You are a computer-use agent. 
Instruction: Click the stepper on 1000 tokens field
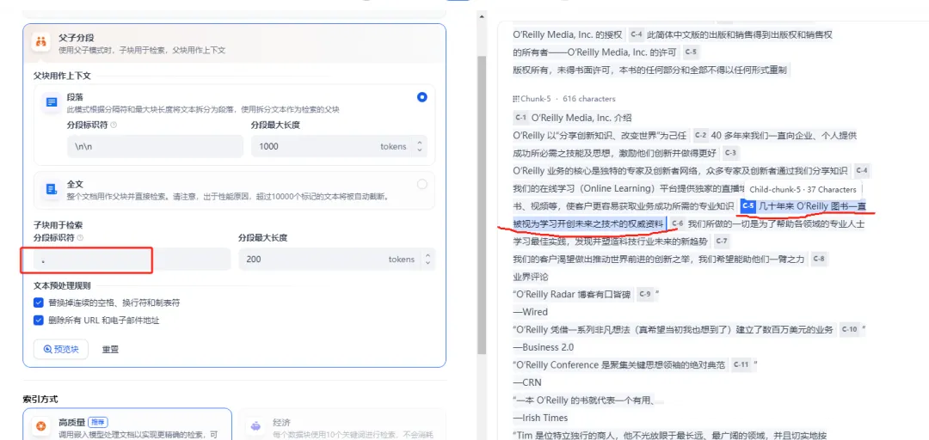point(420,146)
